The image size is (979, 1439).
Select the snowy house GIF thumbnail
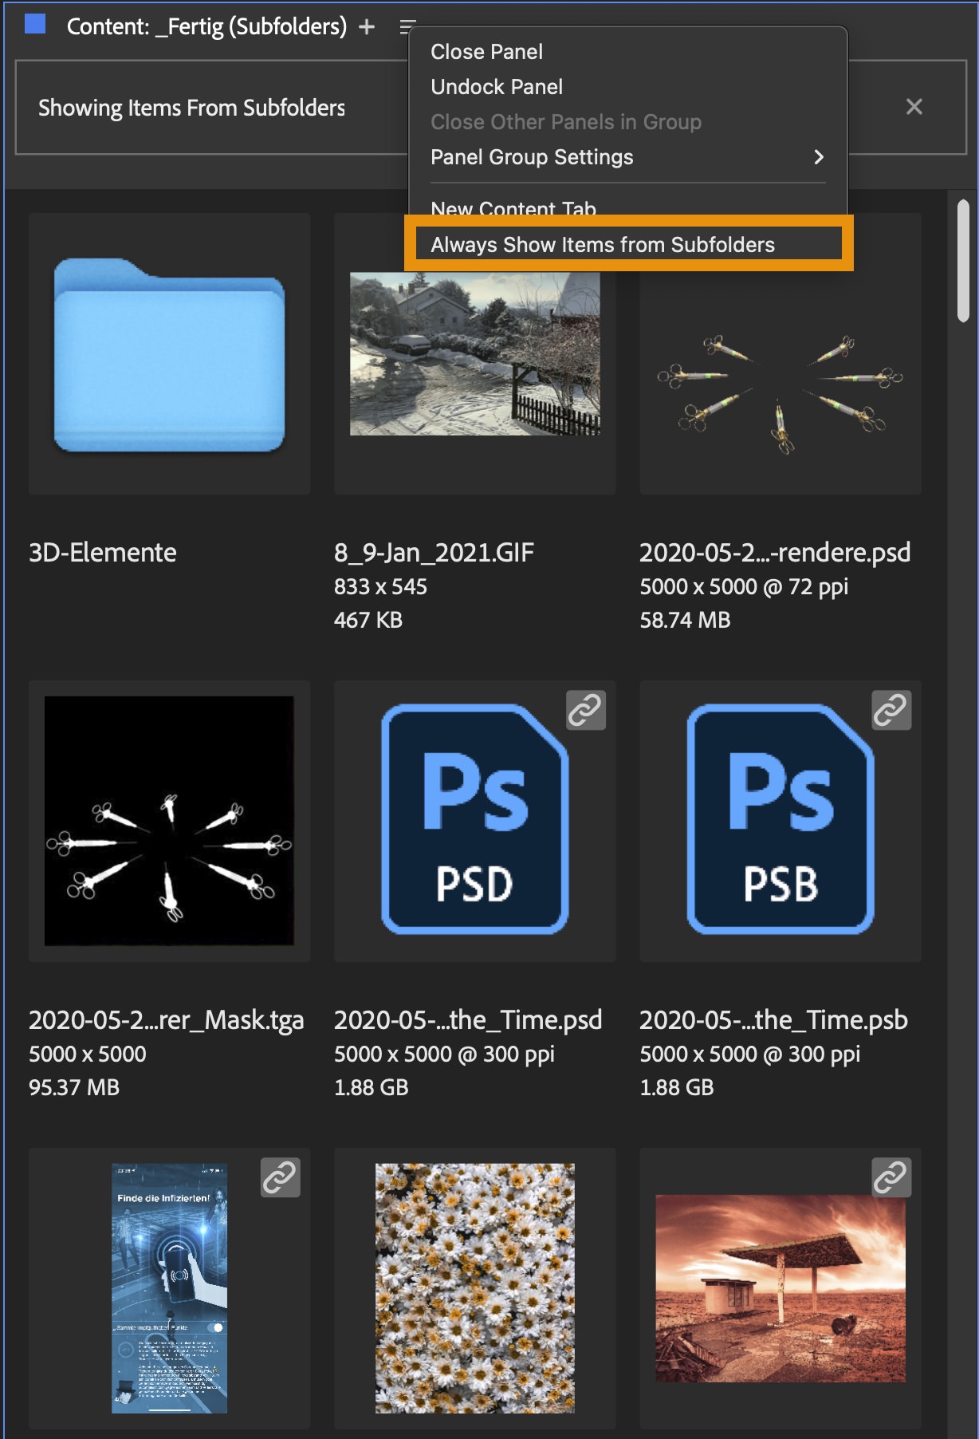point(475,354)
